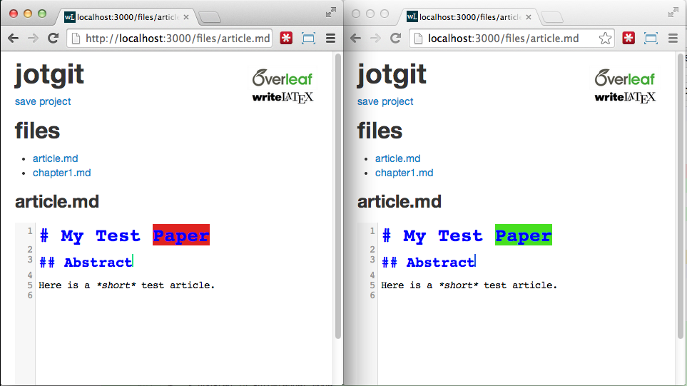Click Overleaf logo in left window
The width and height of the screenshot is (687, 386).
283,78
